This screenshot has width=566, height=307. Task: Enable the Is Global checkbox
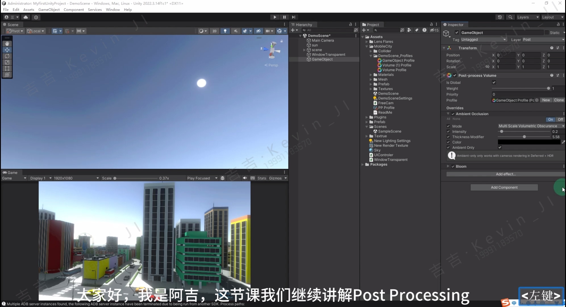[x=494, y=82]
